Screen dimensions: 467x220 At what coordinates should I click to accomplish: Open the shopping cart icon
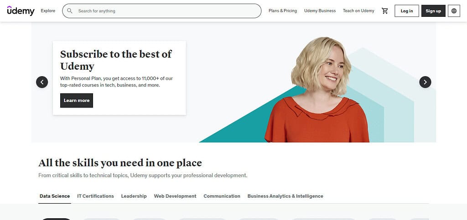tap(385, 11)
